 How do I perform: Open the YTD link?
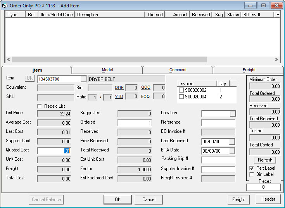(119, 96)
